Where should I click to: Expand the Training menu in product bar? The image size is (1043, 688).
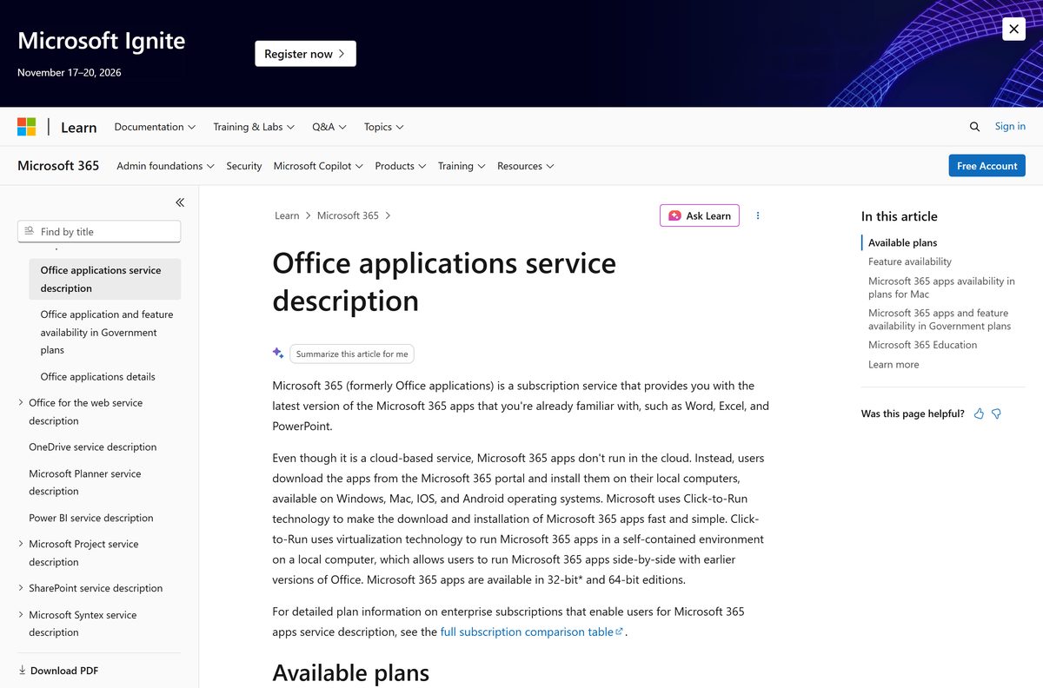[462, 166]
